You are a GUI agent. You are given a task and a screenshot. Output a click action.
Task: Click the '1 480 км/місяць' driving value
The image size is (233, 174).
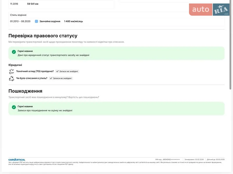(x=74, y=21)
